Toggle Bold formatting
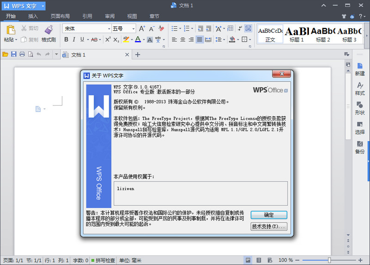The height and width of the screenshot is (265, 370). (x=66, y=39)
